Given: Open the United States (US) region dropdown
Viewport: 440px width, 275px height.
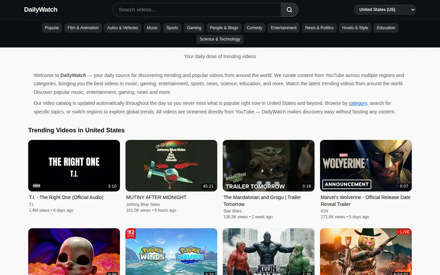Looking at the screenshot, I should (385, 10).
